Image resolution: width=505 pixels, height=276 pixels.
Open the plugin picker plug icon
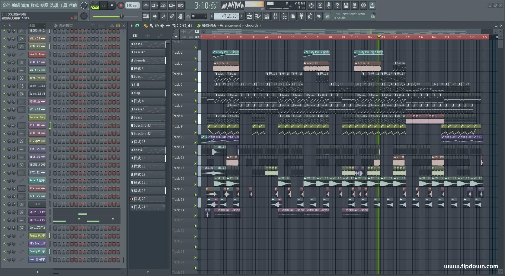tap(301, 16)
